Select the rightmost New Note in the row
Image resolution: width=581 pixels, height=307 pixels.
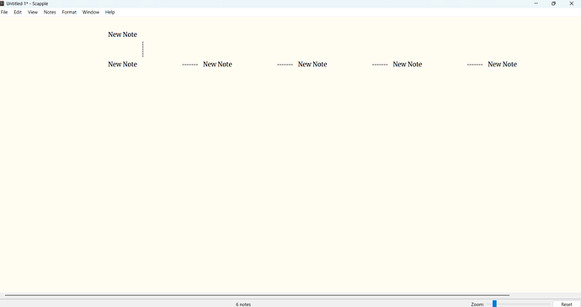502,64
